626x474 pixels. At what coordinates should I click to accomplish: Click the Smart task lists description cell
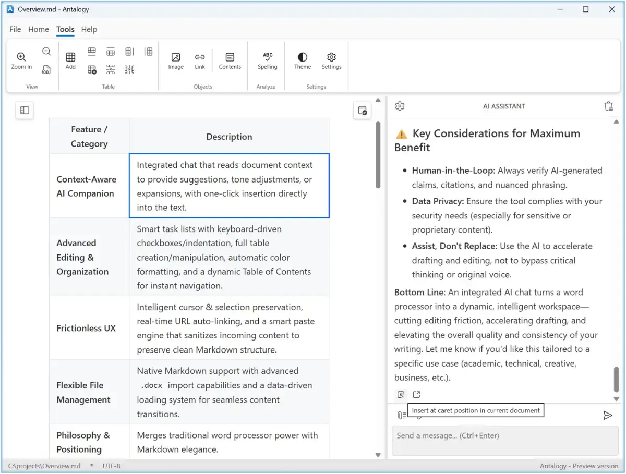[x=229, y=257]
